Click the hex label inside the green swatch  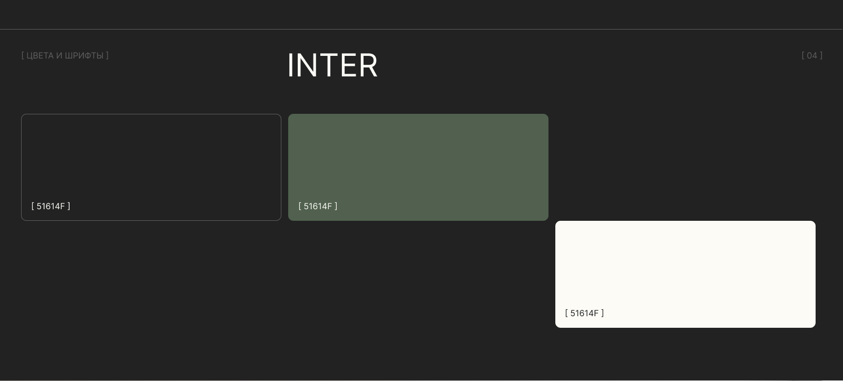click(318, 206)
